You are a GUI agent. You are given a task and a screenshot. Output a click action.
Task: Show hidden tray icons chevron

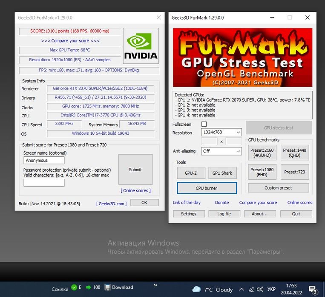click(241, 289)
